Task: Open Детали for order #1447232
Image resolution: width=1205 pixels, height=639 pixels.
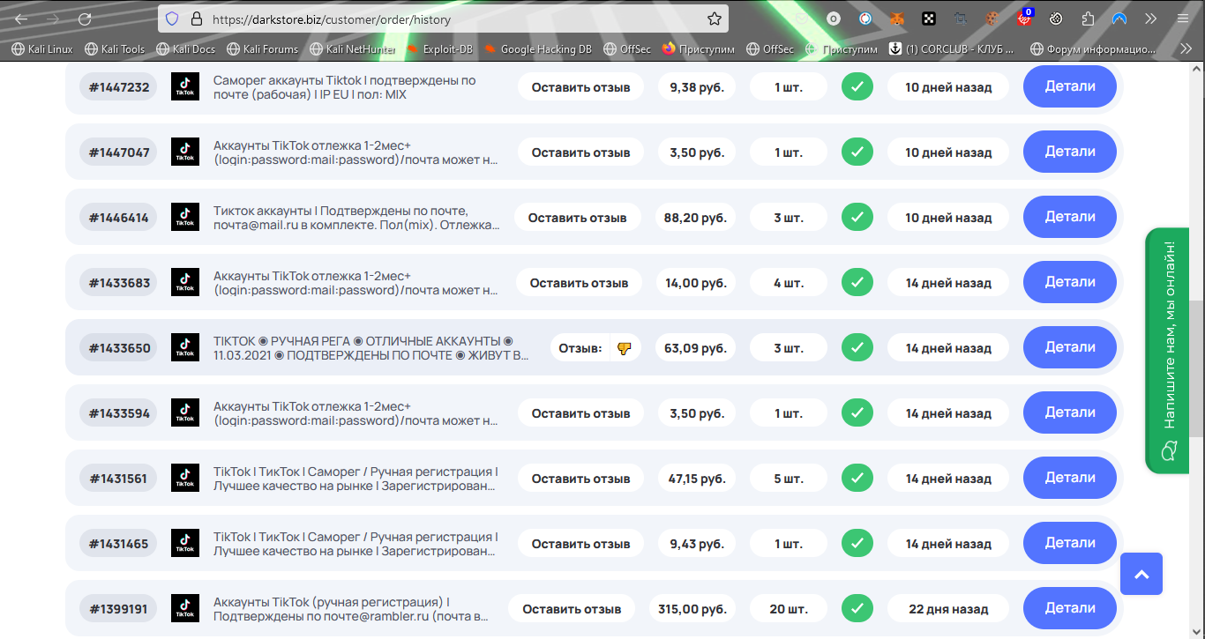Action: click(x=1070, y=86)
